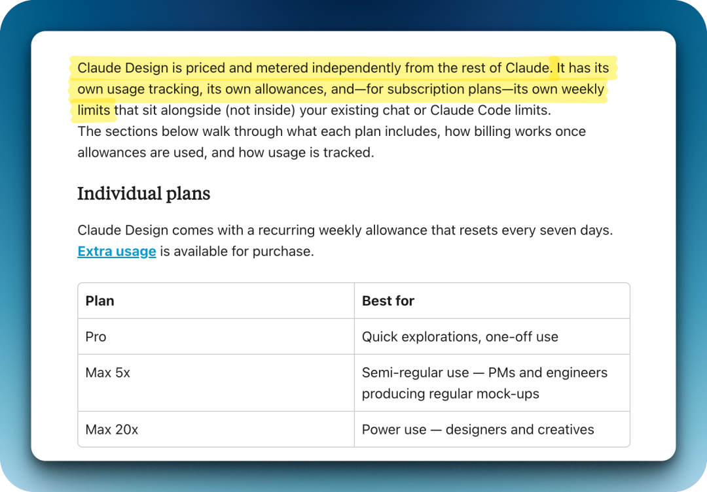
Task: Click the highlighted word 'limits'
Action: (x=94, y=110)
